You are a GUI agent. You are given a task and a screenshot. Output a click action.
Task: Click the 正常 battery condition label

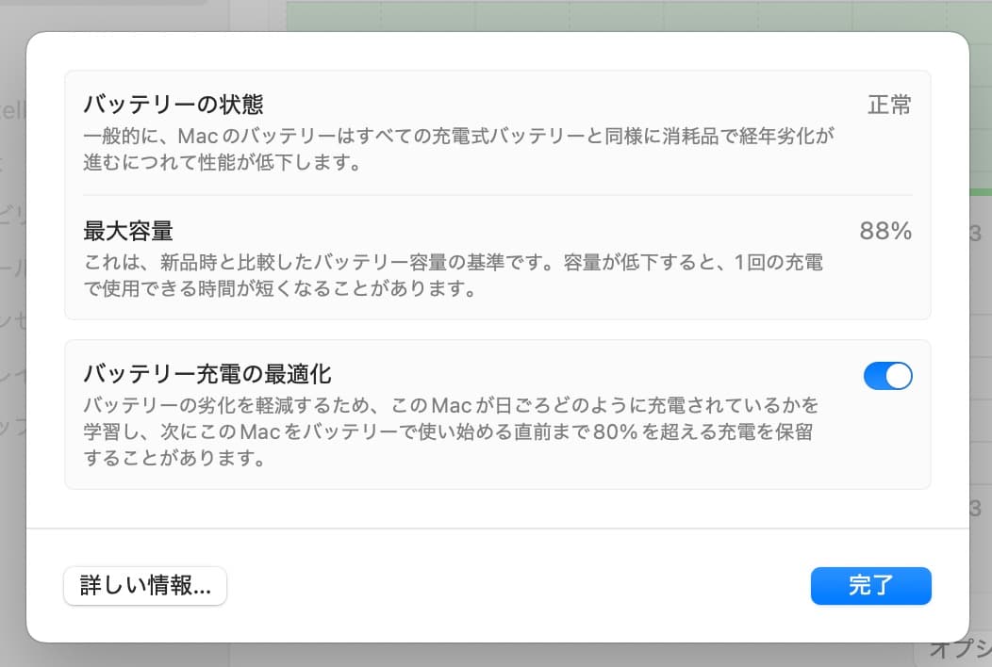point(890,104)
